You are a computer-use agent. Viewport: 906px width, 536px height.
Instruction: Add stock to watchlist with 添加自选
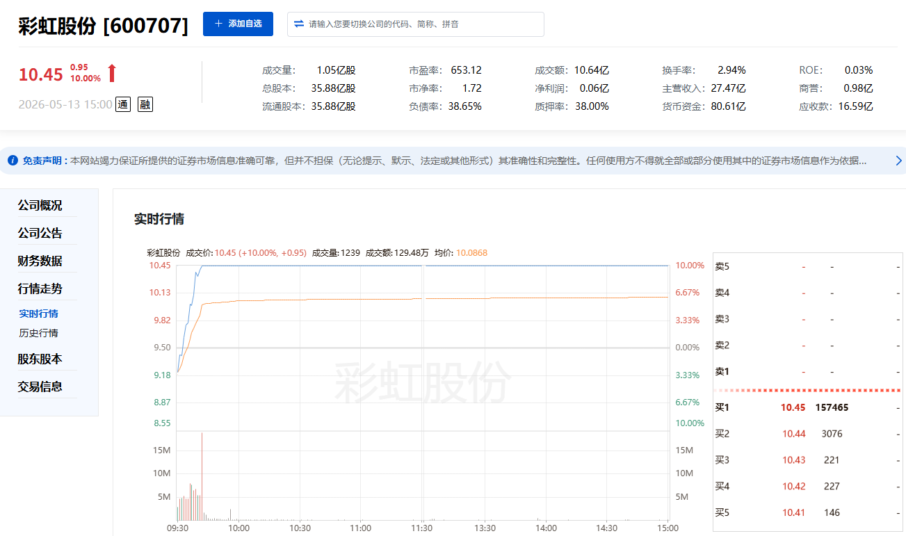point(238,24)
